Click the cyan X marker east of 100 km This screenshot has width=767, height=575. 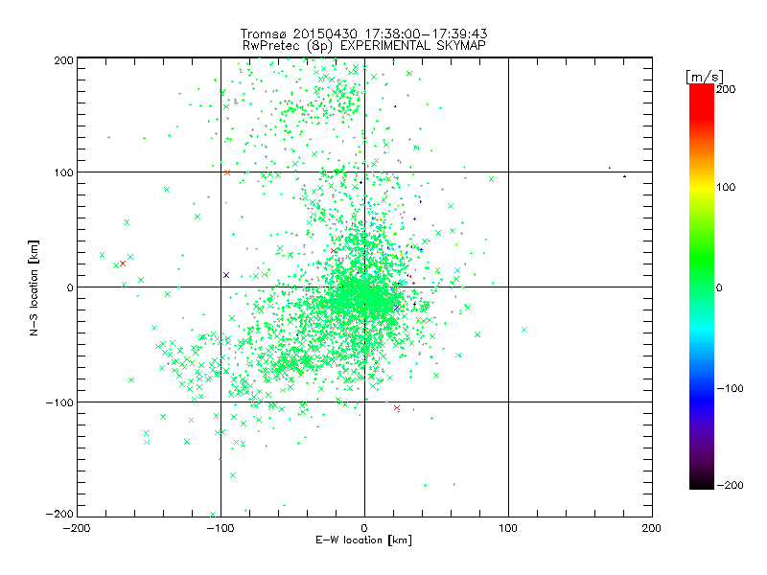(x=524, y=330)
